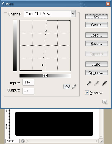This screenshot has height=144, width=112.
Task: Open the Options dialog
Action: point(97,72)
